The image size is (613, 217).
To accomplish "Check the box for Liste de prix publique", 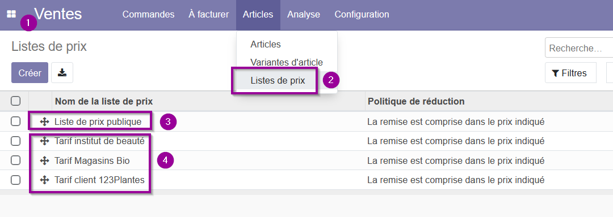I will coord(16,121).
